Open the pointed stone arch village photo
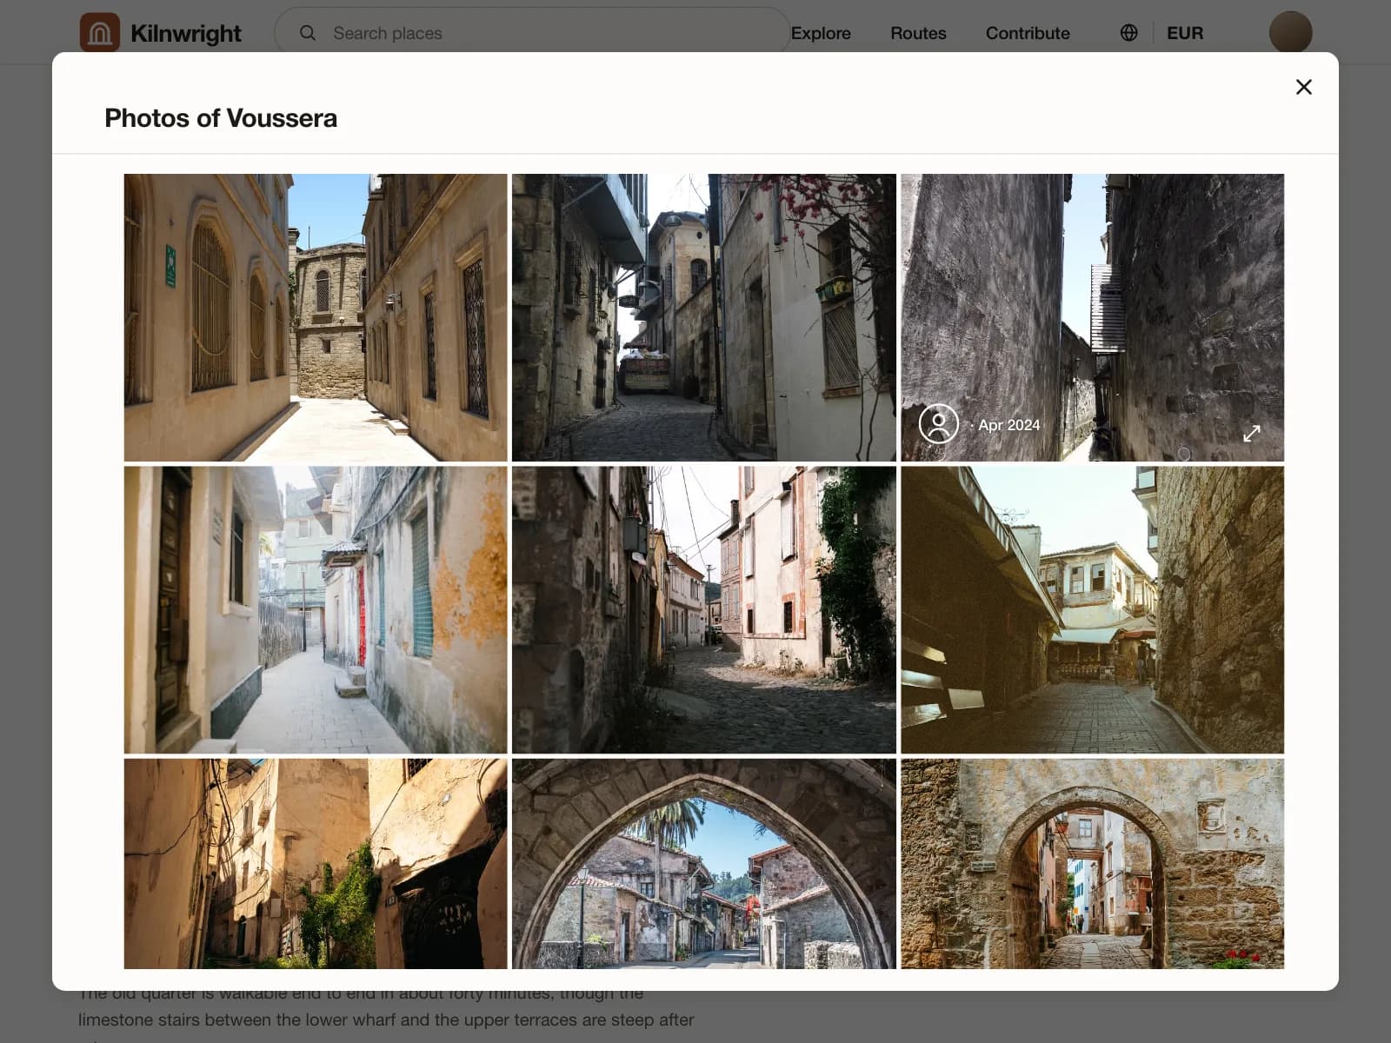1391x1043 pixels. coord(704,864)
